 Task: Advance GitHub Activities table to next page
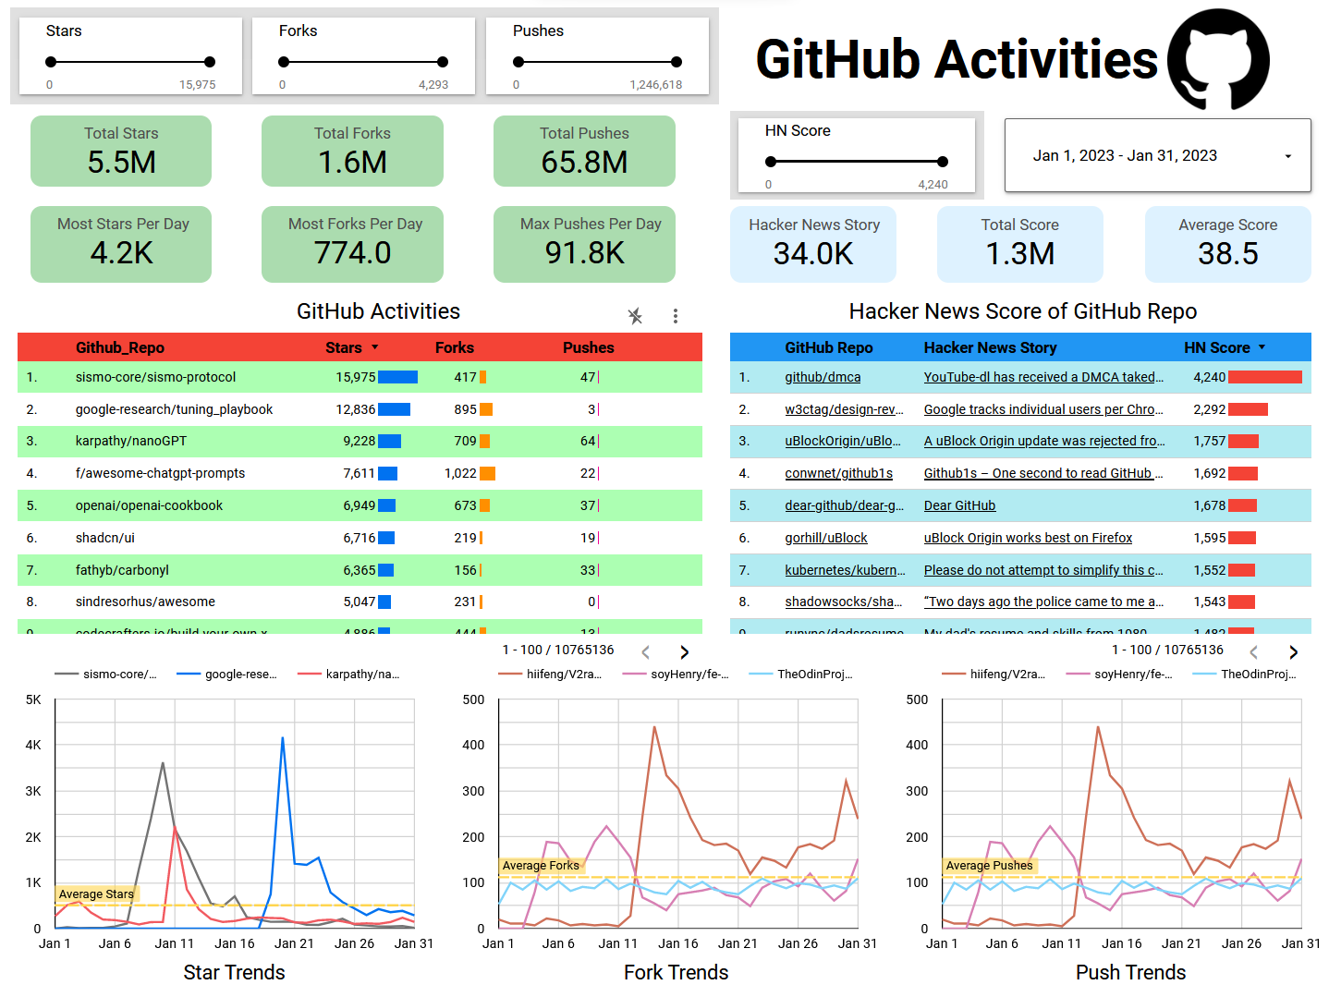click(684, 651)
